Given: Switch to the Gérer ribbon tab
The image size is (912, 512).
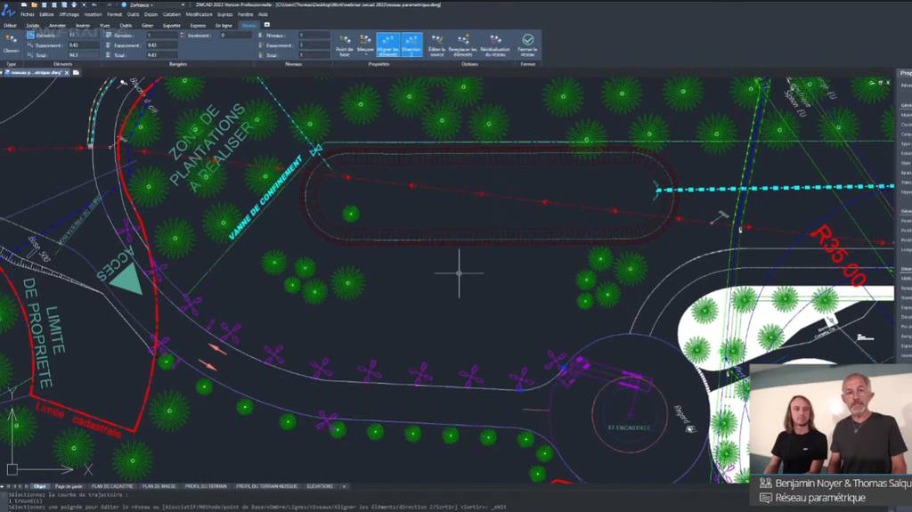Looking at the screenshot, I should point(148,26).
